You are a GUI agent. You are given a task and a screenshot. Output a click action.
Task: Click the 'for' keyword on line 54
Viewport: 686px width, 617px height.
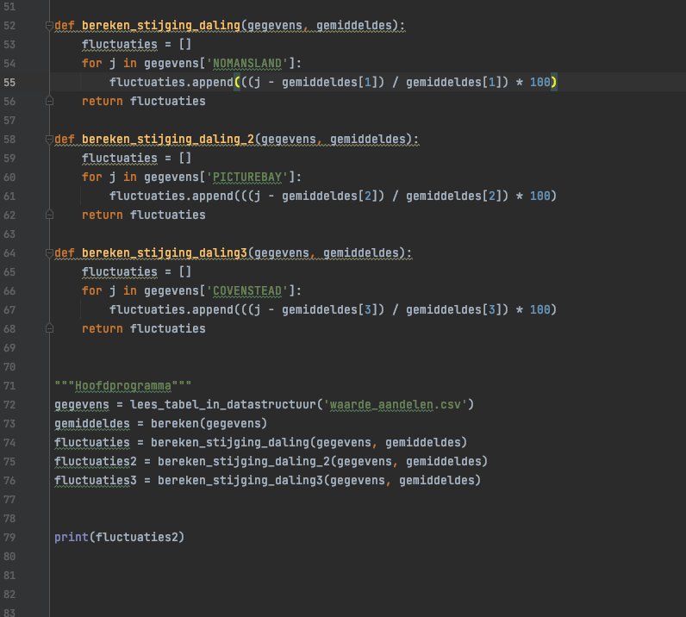click(x=92, y=64)
